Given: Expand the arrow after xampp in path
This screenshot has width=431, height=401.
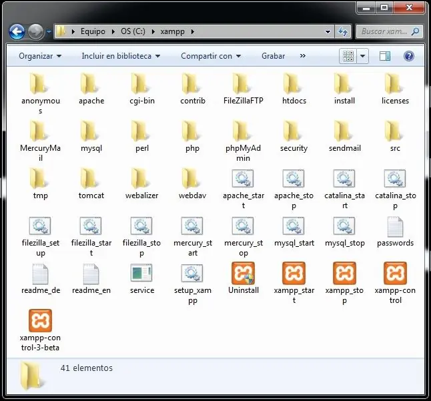Looking at the screenshot, I should (x=192, y=31).
